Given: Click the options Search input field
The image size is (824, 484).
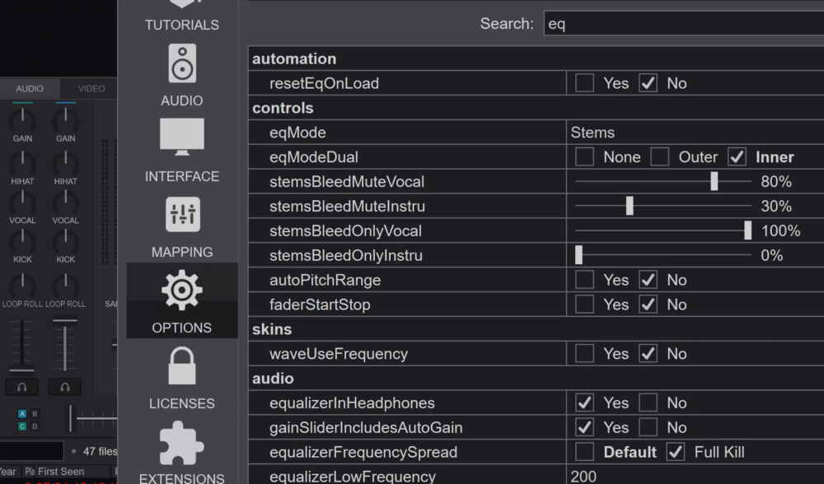Looking at the screenshot, I should pyautogui.click(x=682, y=24).
